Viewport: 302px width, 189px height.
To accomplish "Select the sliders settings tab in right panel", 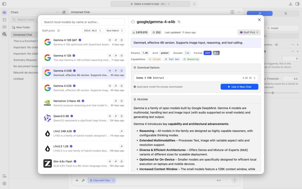I will [x=285, y=13].
